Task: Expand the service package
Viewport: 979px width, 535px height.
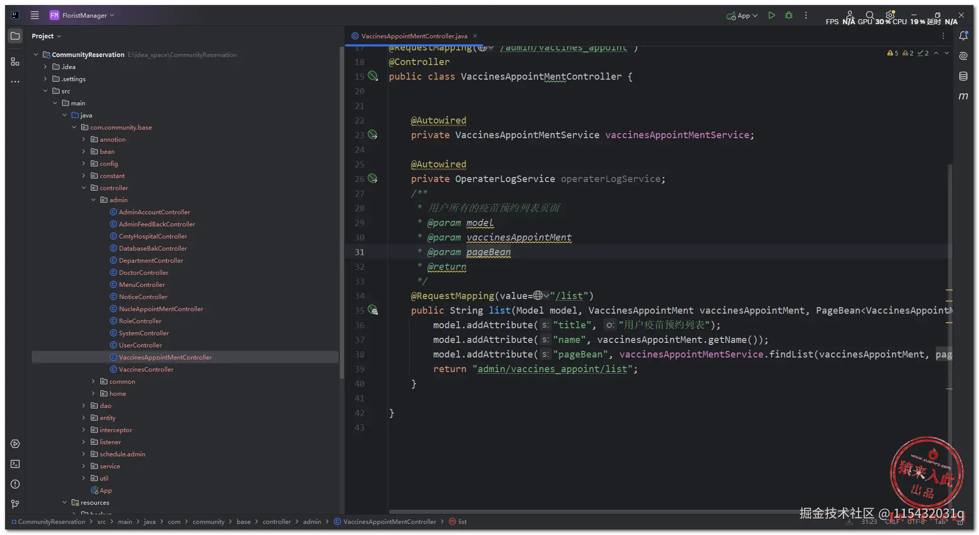Action: click(x=84, y=466)
